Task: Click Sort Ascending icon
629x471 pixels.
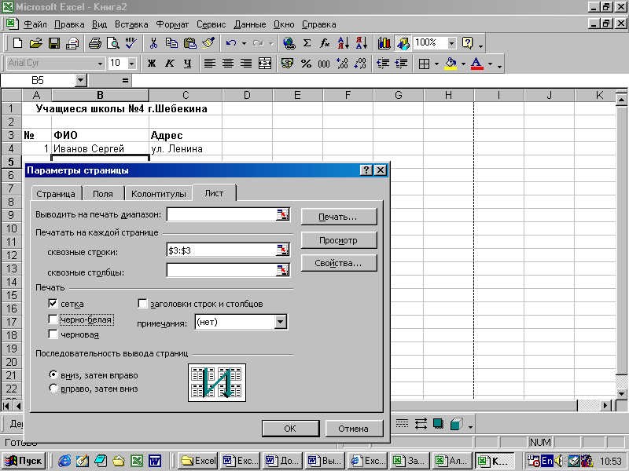Action: point(344,43)
